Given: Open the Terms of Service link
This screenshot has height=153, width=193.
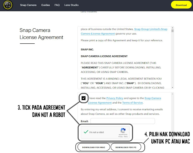Looking at the screenshot, I should click(x=132, y=103).
